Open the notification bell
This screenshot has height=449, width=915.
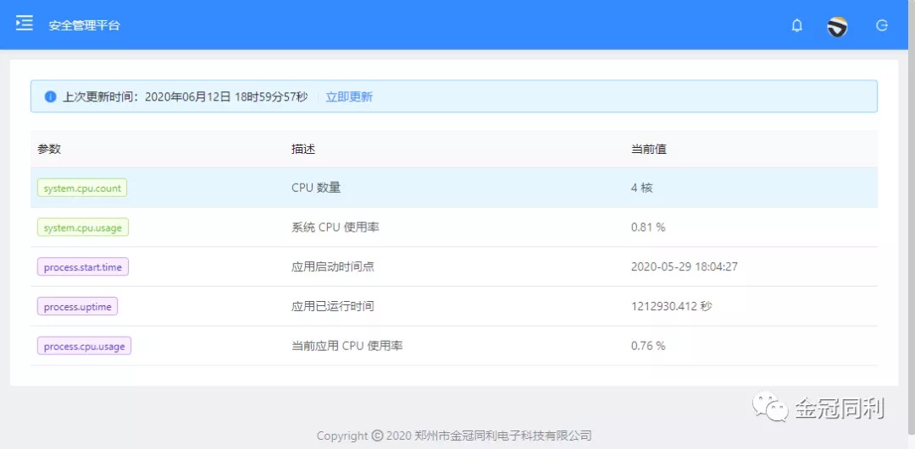coord(796,25)
